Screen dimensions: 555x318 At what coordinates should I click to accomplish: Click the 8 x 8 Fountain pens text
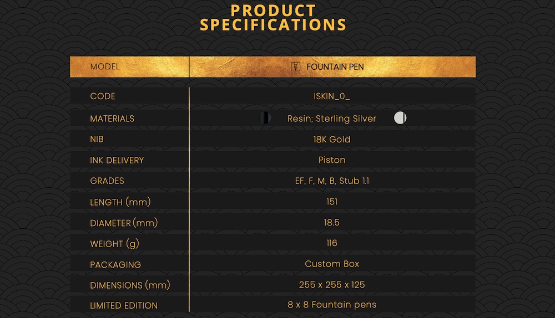[x=332, y=305]
